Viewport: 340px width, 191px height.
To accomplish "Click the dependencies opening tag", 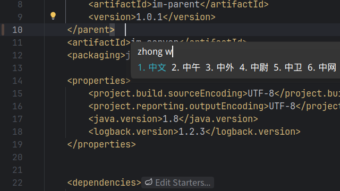I will (x=104, y=183).
